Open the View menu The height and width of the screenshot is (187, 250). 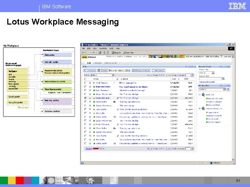click(x=95, y=48)
